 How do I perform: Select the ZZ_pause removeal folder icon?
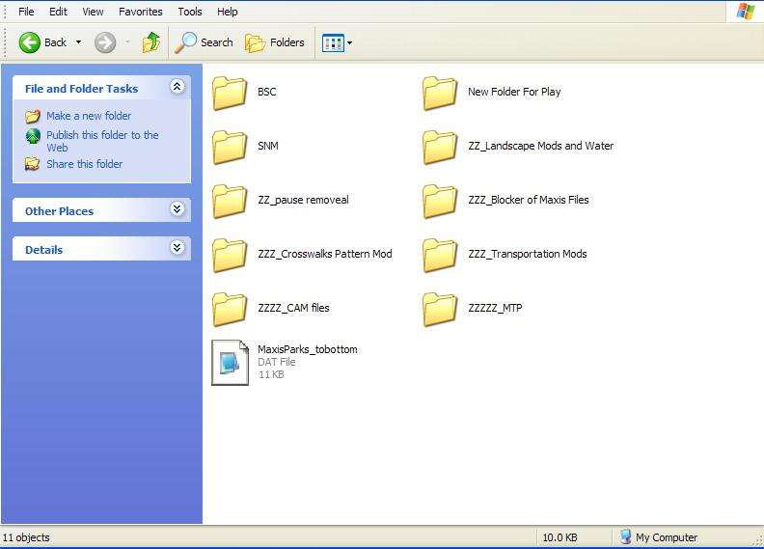pos(230,201)
